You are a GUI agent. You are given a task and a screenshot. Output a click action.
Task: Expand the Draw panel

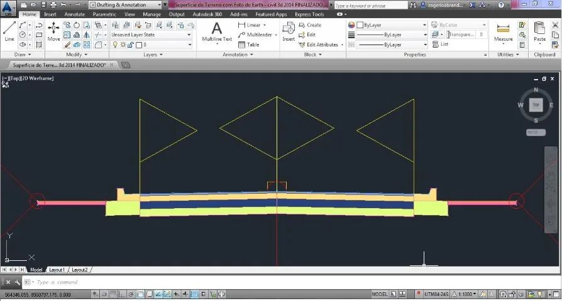pos(23,55)
